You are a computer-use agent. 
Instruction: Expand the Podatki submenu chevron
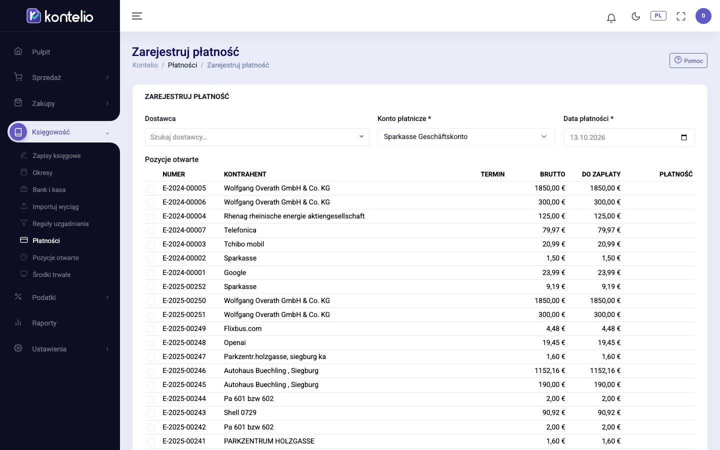click(x=107, y=297)
